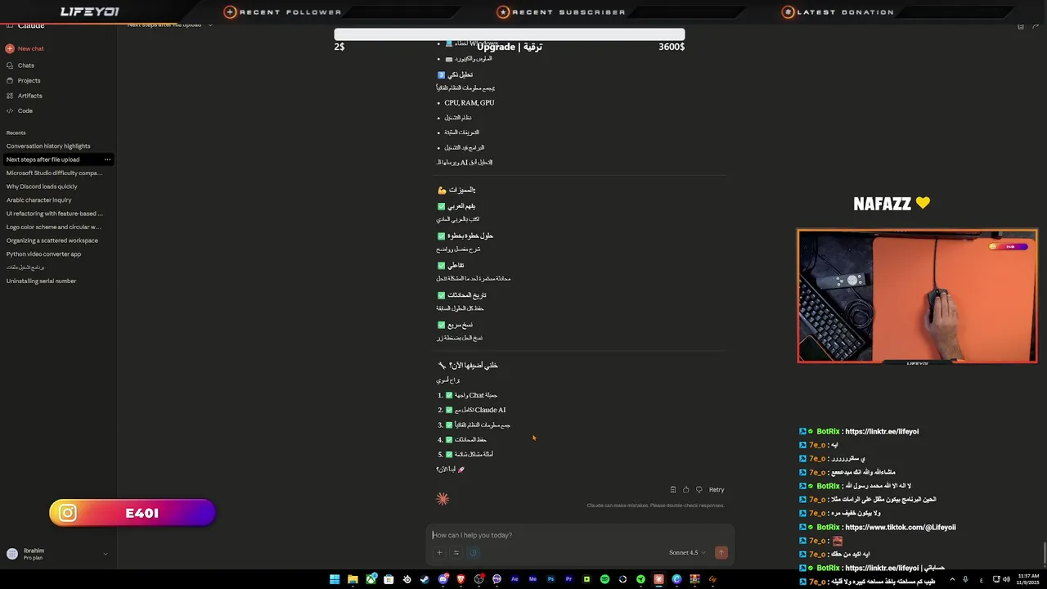Expand chat title dropdown chevron at top

tap(210, 25)
